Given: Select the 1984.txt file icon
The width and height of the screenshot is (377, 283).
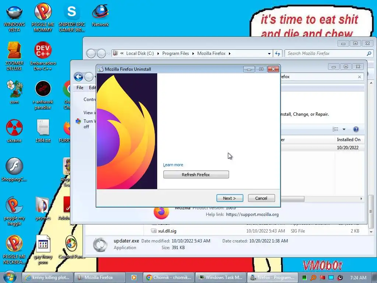Looking at the screenshot, I should pos(43,131).
